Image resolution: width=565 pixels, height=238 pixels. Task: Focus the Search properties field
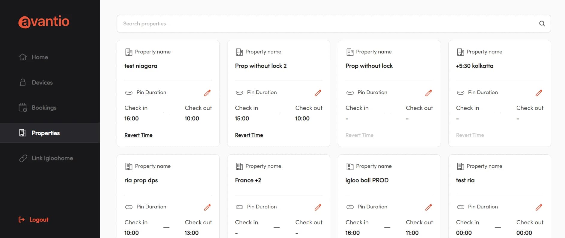tap(334, 24)
